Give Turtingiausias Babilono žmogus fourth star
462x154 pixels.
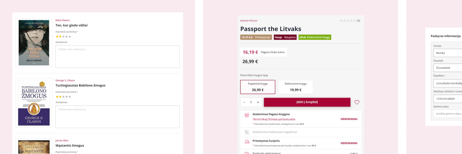(x=66, y=97)
